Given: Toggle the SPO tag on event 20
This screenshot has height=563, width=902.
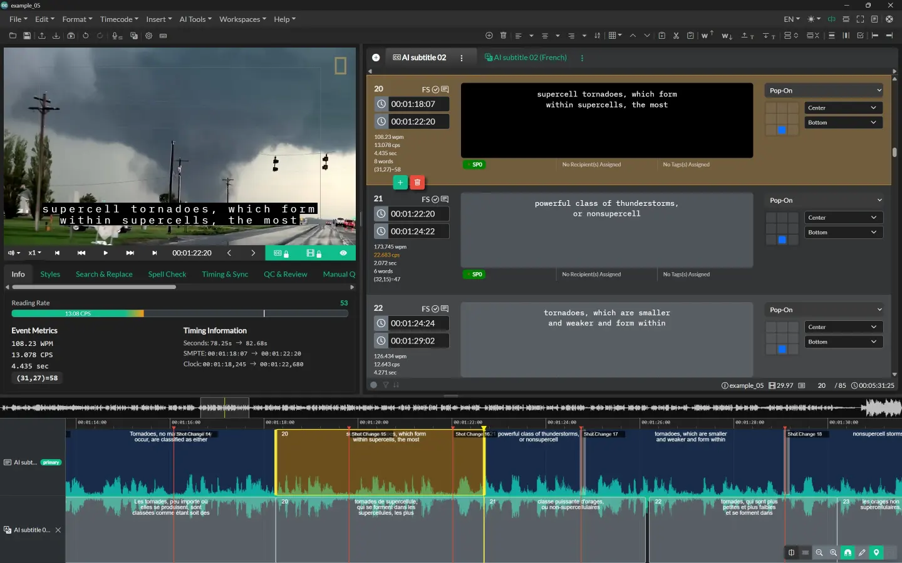Looking at the screenshot, I should (x=474, y=165).
